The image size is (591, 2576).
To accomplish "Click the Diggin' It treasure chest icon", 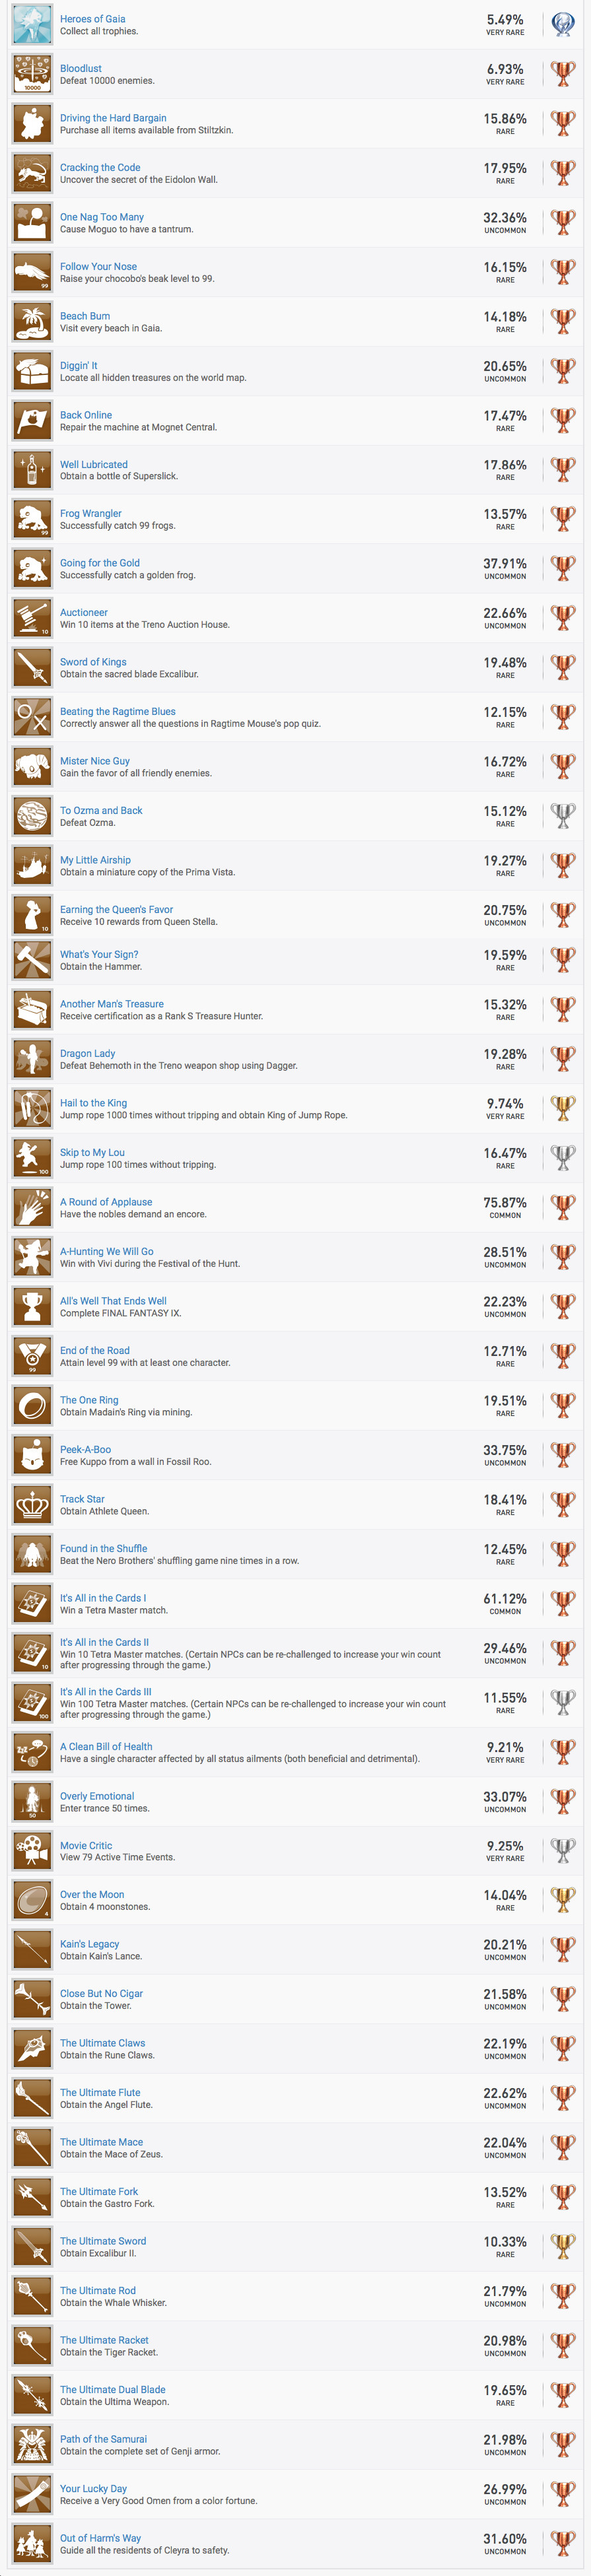I will coord(32,371).
